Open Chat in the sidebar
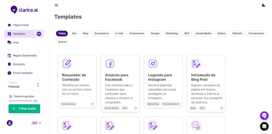The height and width of the screenshot is (134, 272). click(x=16, y=42)
